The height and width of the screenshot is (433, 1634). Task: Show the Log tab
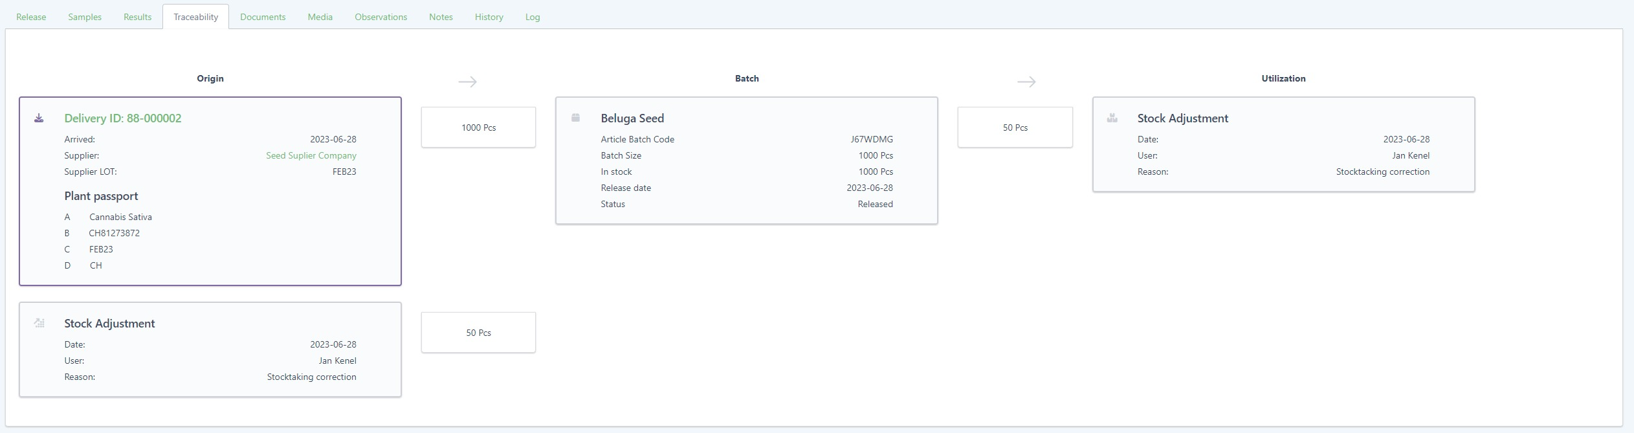[x=532, y=17]
